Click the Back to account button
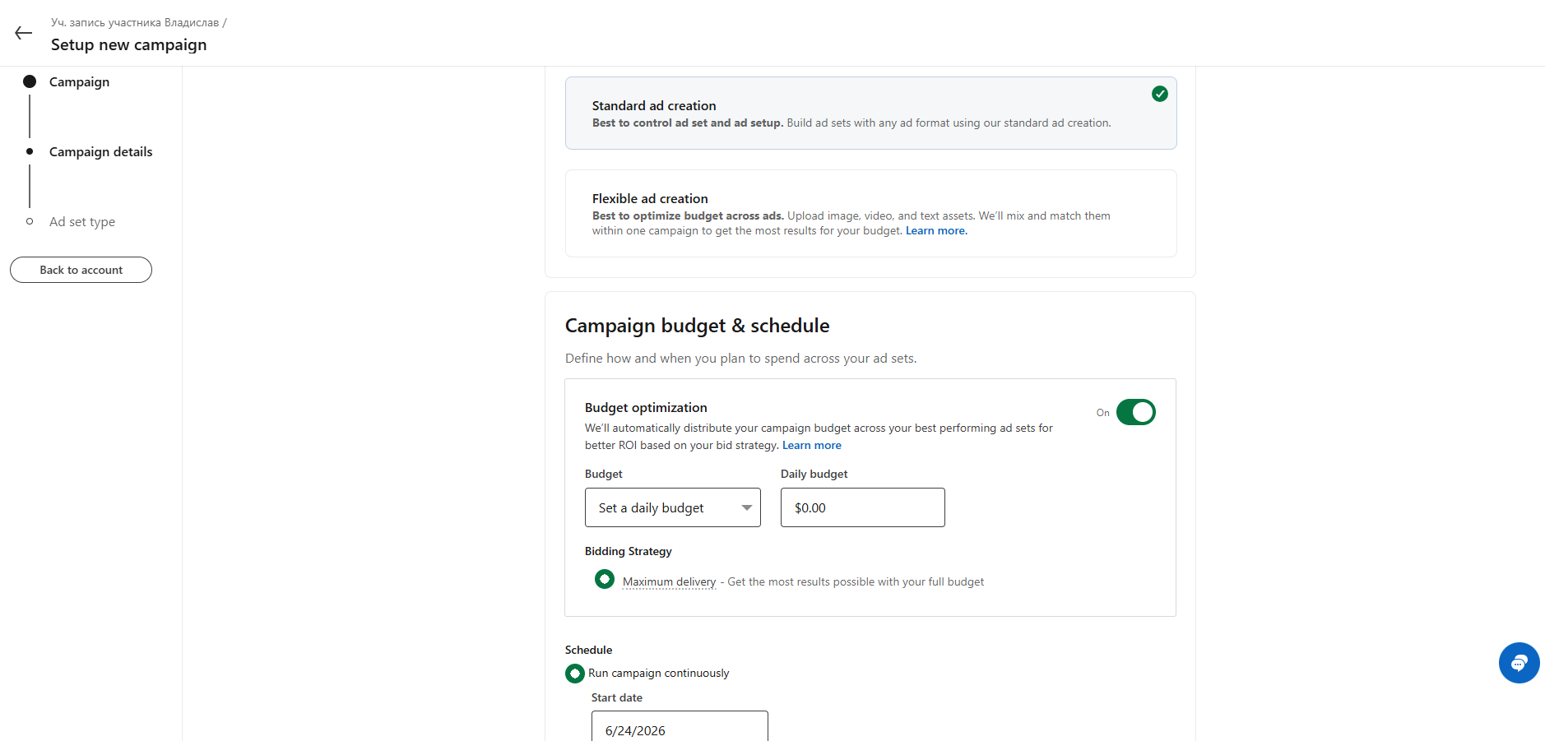The height and width of the screenshot is (741, 1545). point(81,270)
